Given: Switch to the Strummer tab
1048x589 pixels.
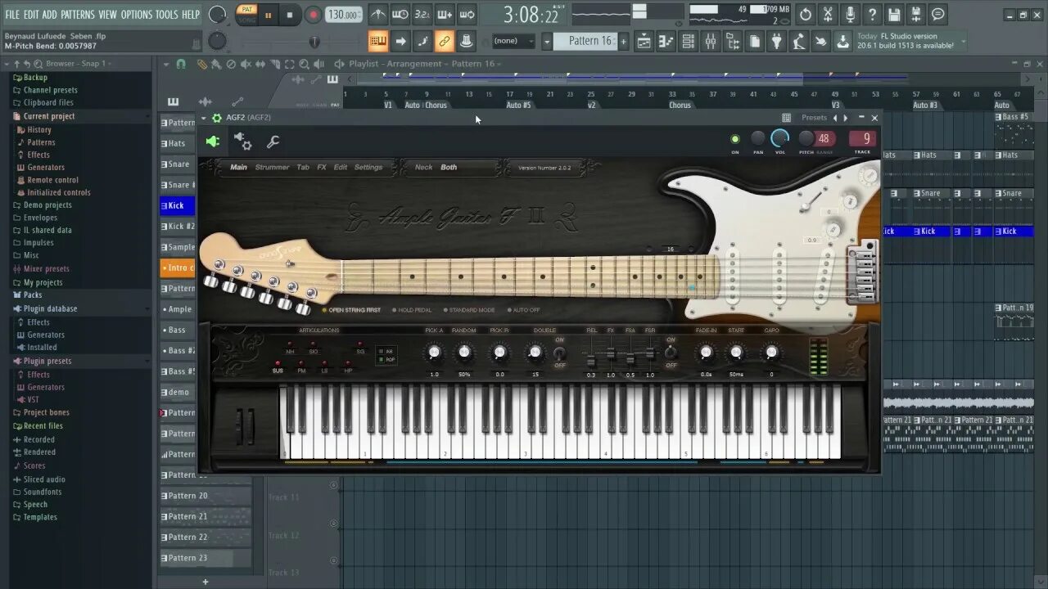Looking at the screenshot, I should click(272, 167).
